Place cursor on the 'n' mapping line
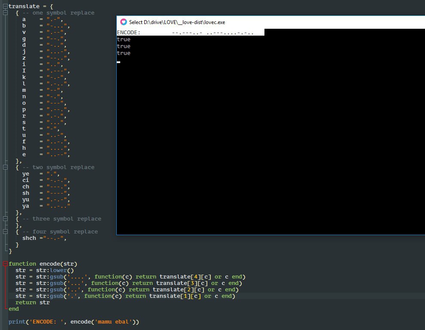This screenshot has width=425, height=330. (42, 97)
